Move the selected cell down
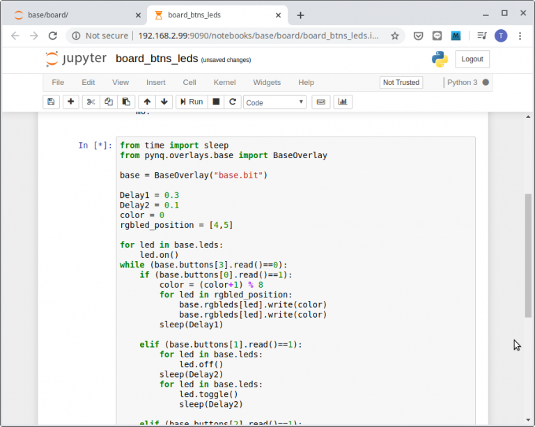Screen dimensions: 535x427 (x=164, y=102)
